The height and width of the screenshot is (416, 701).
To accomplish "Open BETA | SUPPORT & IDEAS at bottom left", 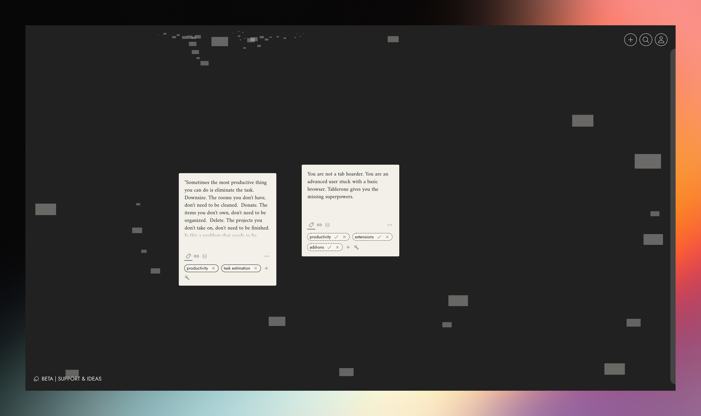I will [x=71, y=379].
